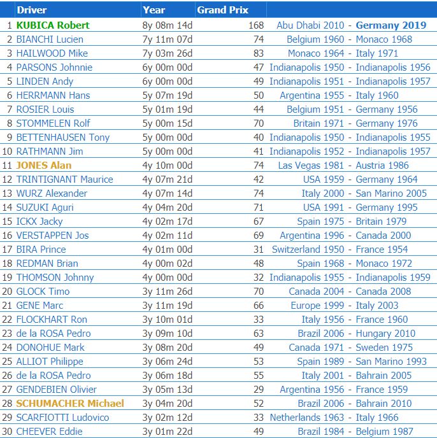Open the Monaco 1964 race link

click(x=317, y=53)
